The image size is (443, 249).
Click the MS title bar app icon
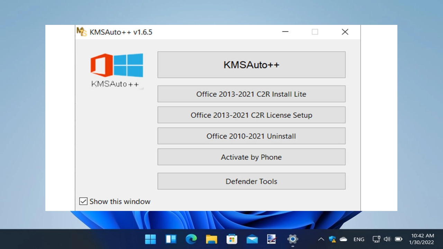(81, 32)
